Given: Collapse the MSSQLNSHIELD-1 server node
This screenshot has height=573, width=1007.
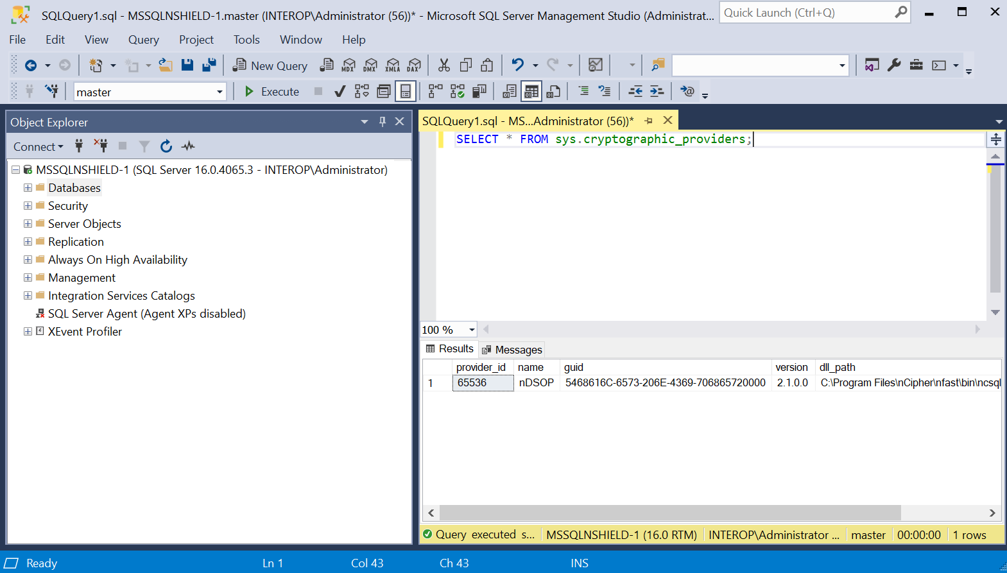Looking at the screenshot, I should (x=15, y=169).
